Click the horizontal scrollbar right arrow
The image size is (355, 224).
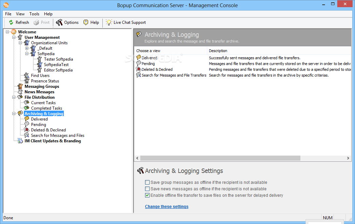(348, 158)
